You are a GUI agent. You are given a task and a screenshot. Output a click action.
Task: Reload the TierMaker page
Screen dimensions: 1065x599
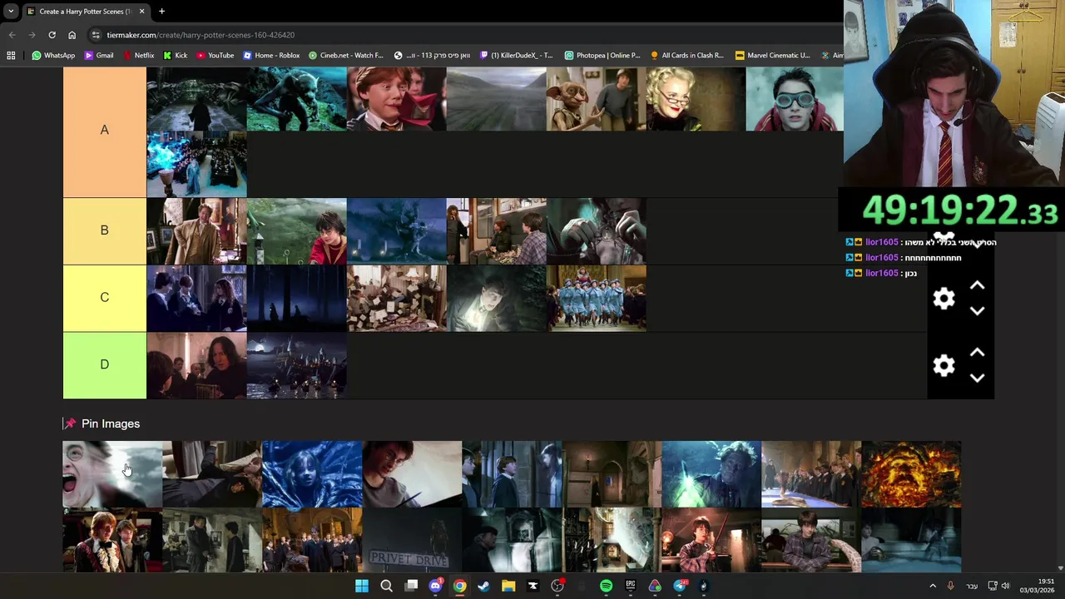[52, 35]
